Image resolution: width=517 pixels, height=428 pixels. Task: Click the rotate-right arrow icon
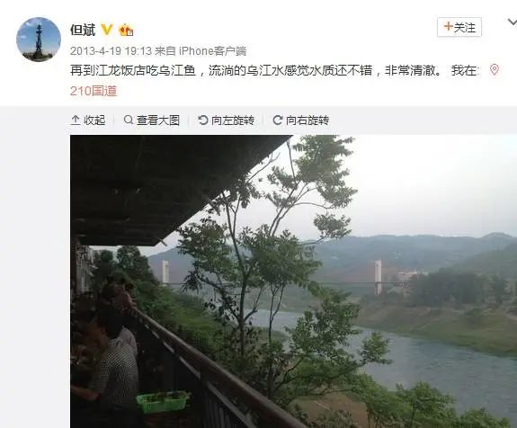coord(278,120)
